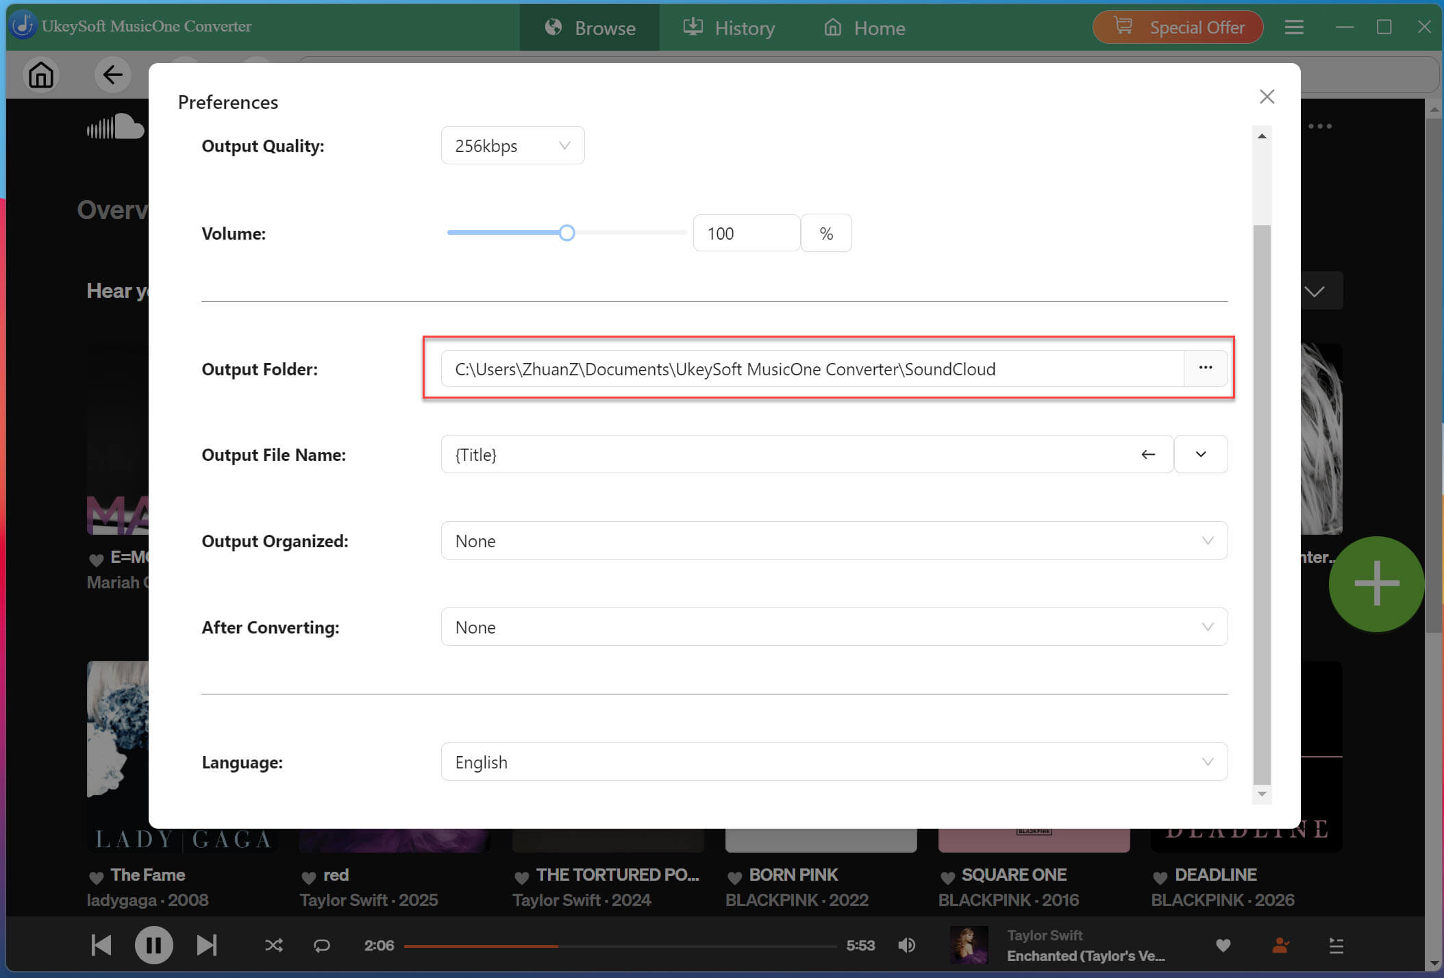Switch to the Home tab

coord(864,28)
